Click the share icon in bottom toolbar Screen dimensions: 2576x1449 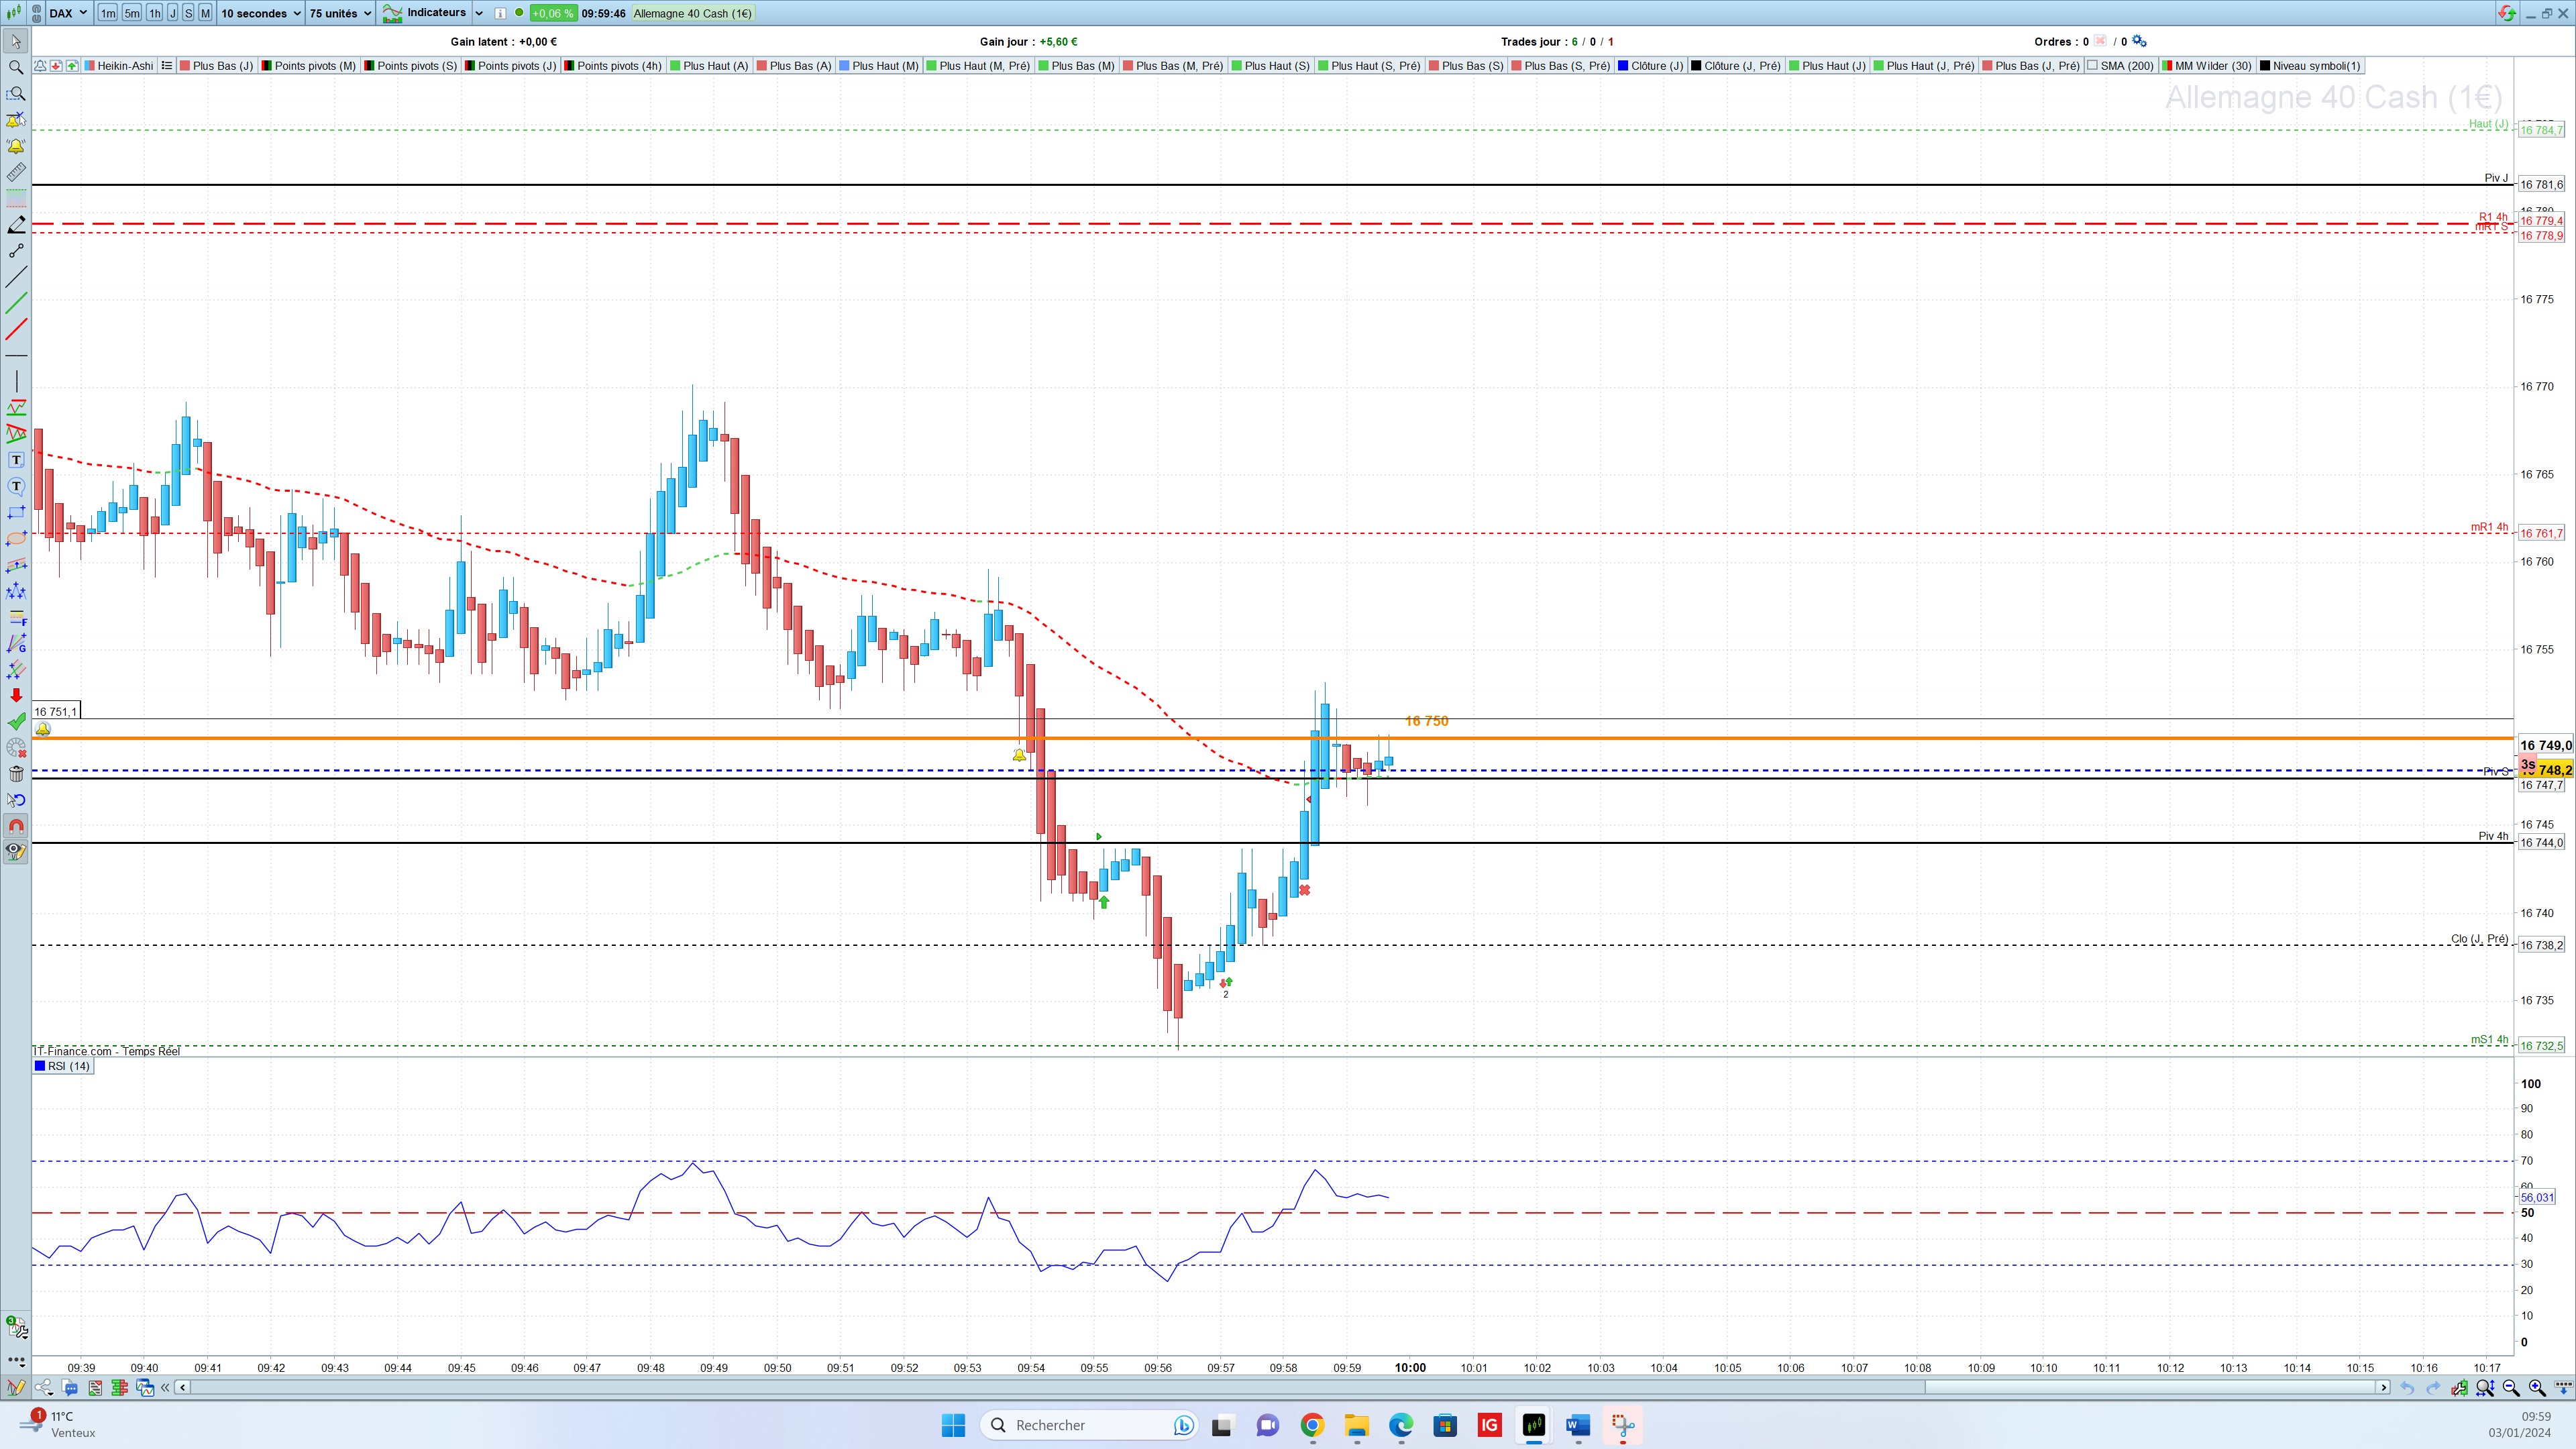click(x=44, y=1388)
